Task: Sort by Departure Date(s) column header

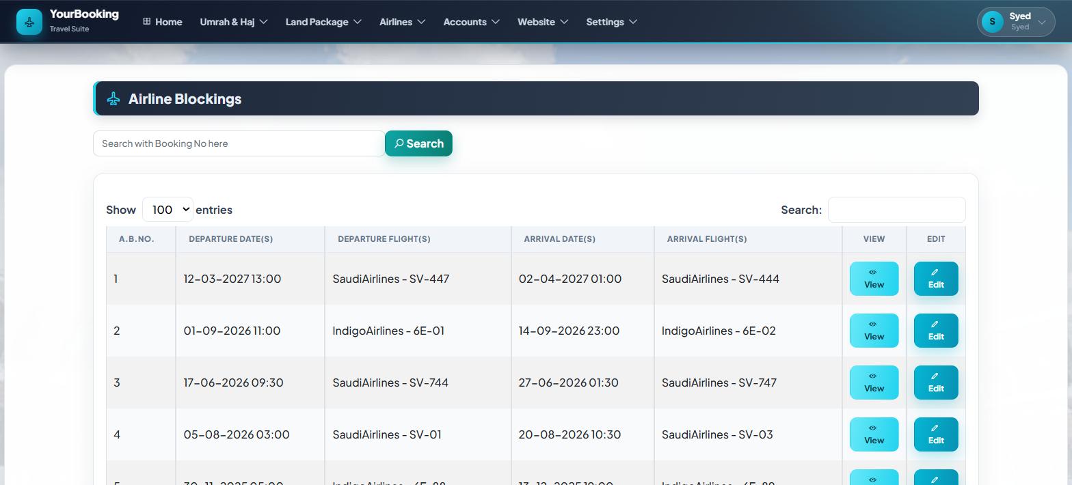Action: tap(250, 239)
